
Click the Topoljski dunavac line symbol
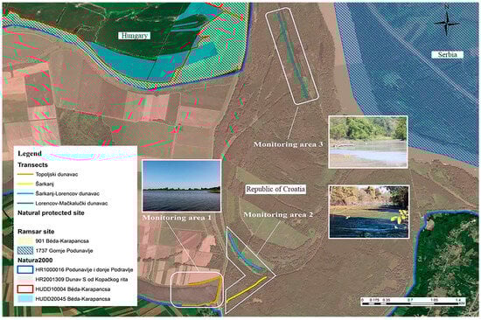click(25, 174)
